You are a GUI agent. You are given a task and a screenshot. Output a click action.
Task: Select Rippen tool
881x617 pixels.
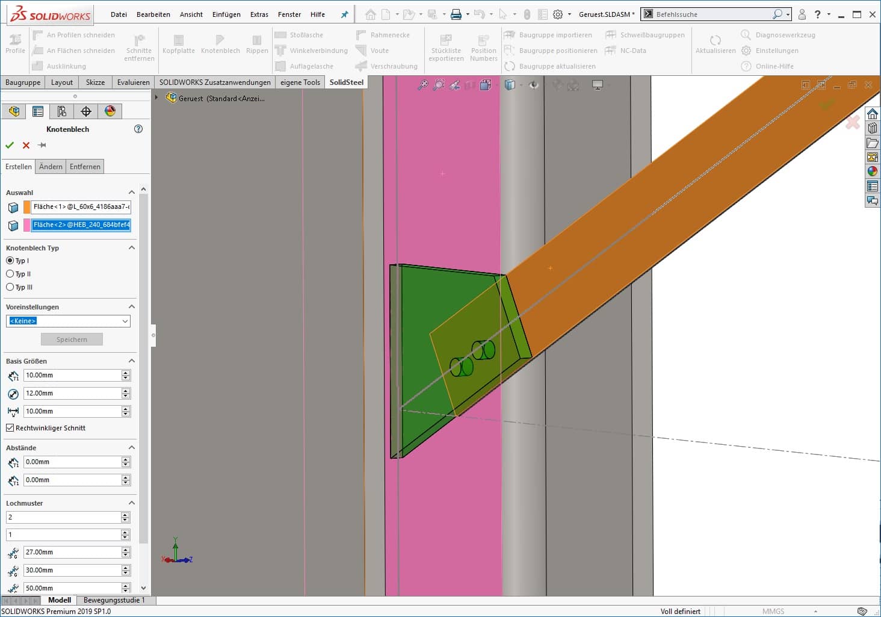pyautogui.click(x=257, y=43)
